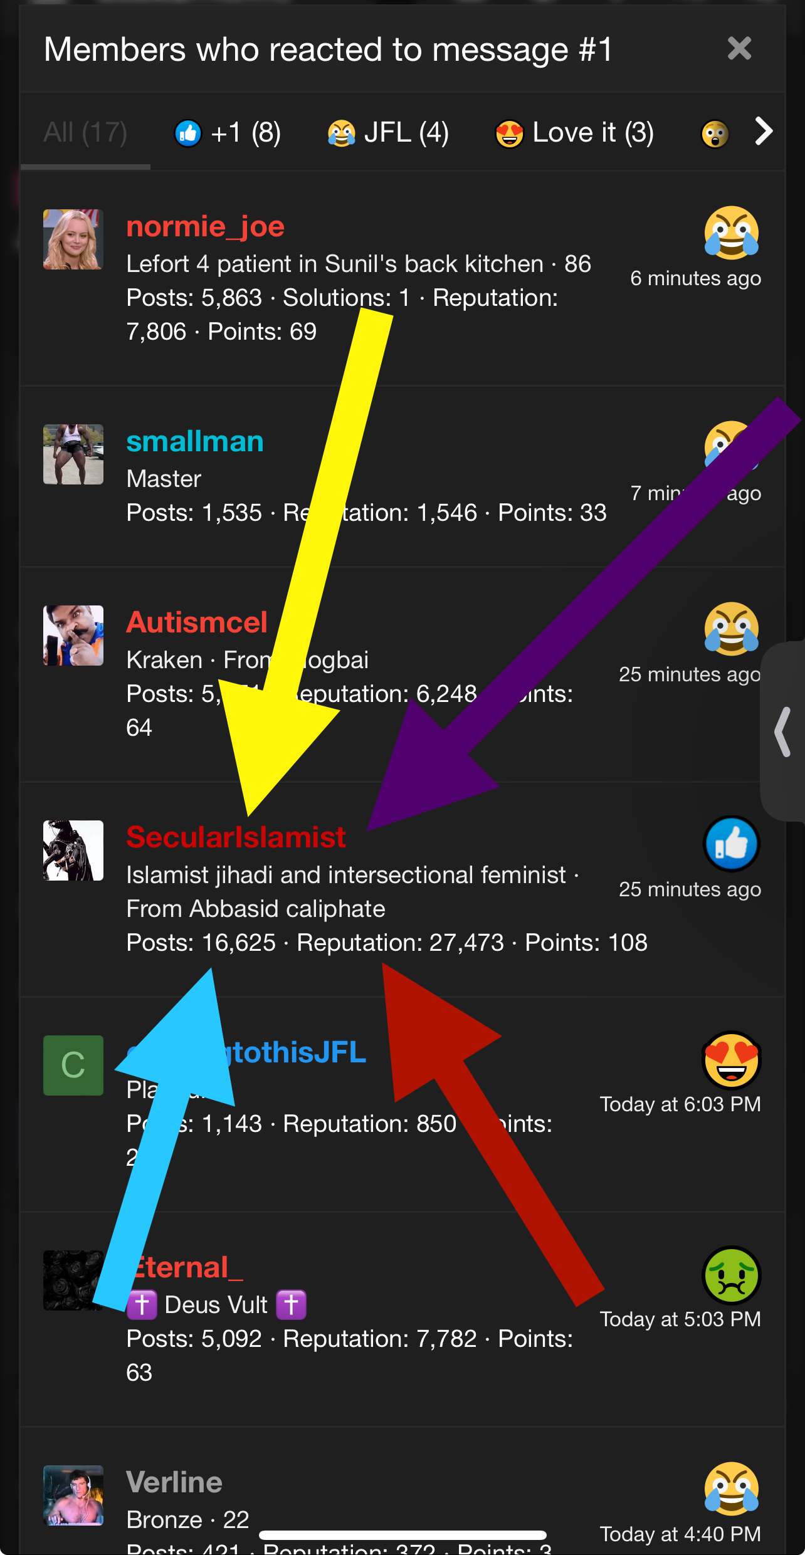Show the All (17) reactions tab
This screenshot has width=805, height=1555.
point(85,133)
